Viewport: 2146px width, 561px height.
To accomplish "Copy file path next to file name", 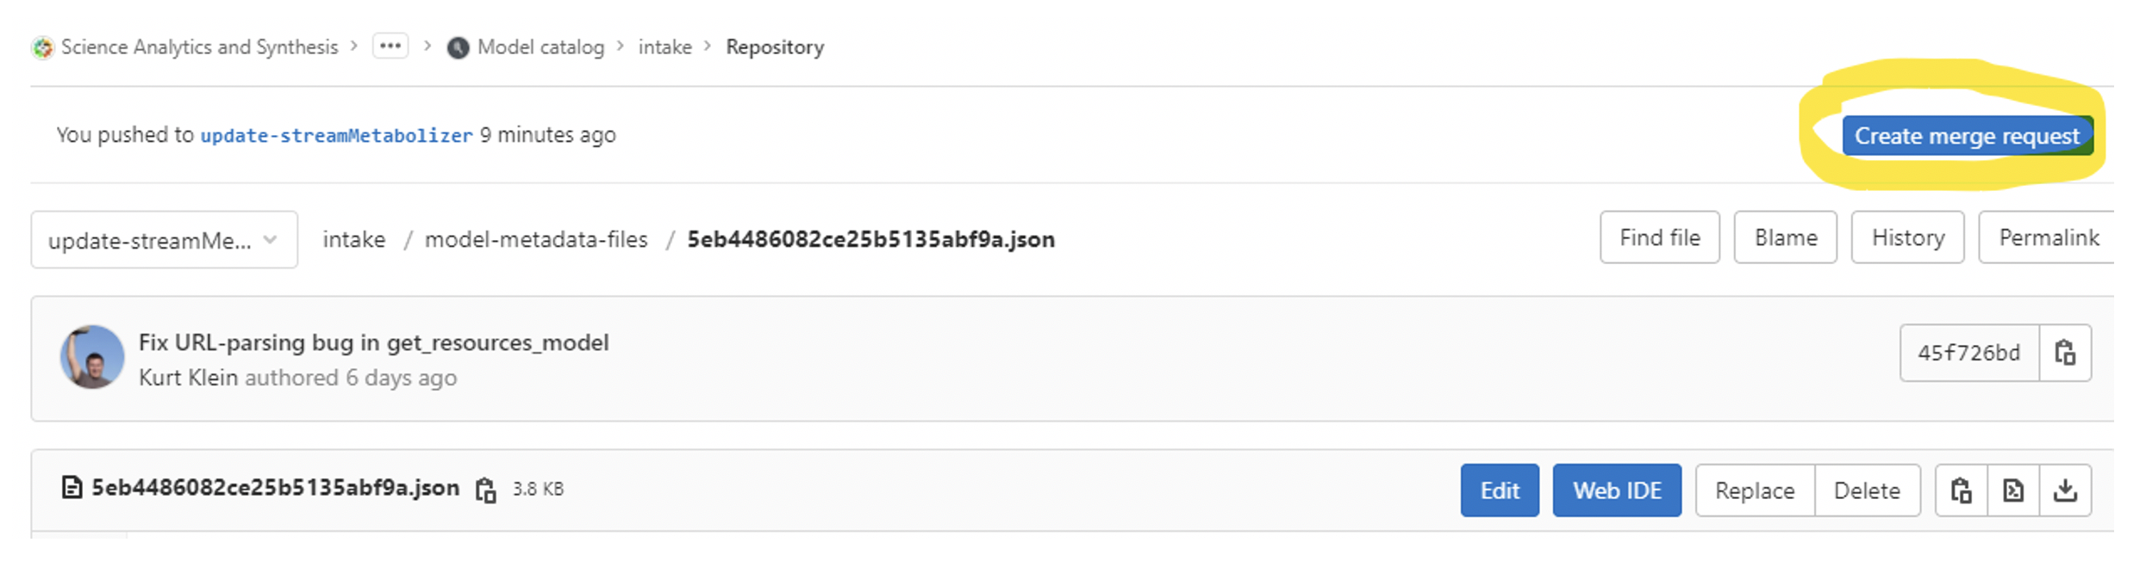I will [486, 490].
